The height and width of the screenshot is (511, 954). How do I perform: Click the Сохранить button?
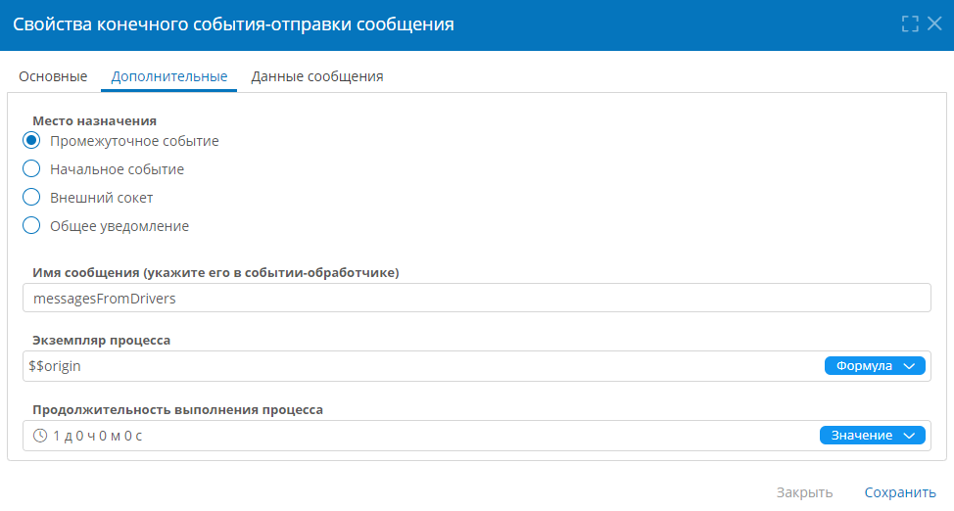(900, 492)
